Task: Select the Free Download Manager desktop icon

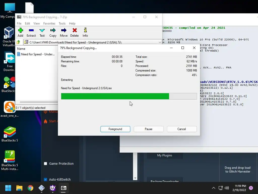Action: click(9, 62)
